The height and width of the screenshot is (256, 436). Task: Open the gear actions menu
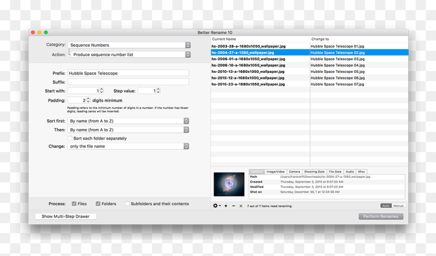tap(216, 206)
